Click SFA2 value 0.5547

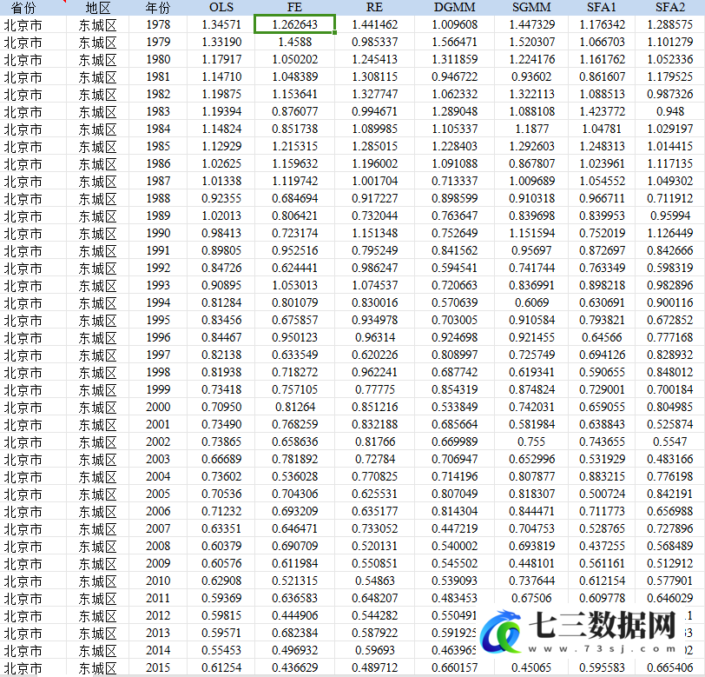tap(670, 442)
